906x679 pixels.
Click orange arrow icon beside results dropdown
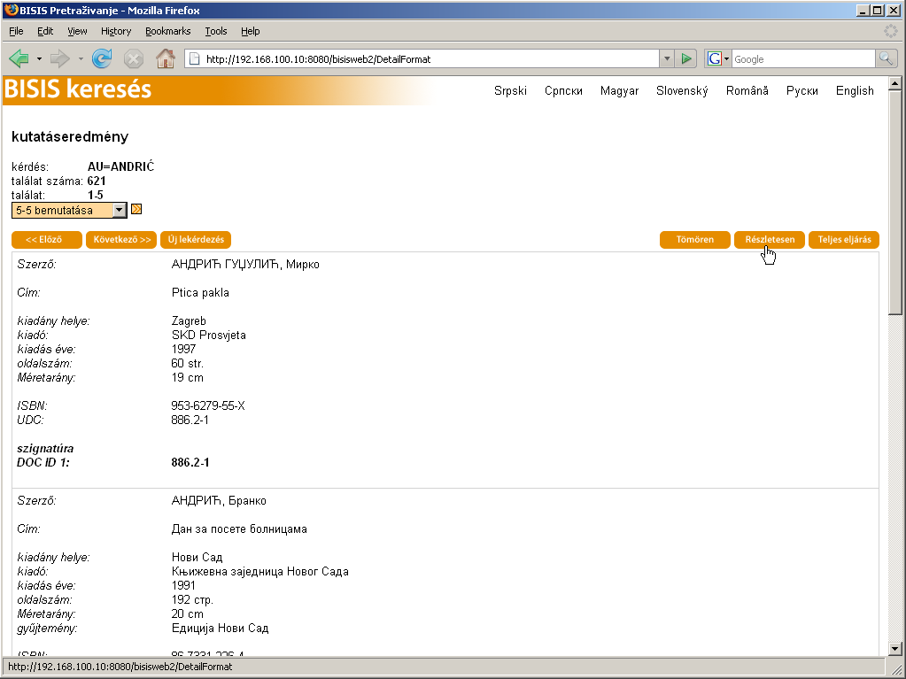136,210
